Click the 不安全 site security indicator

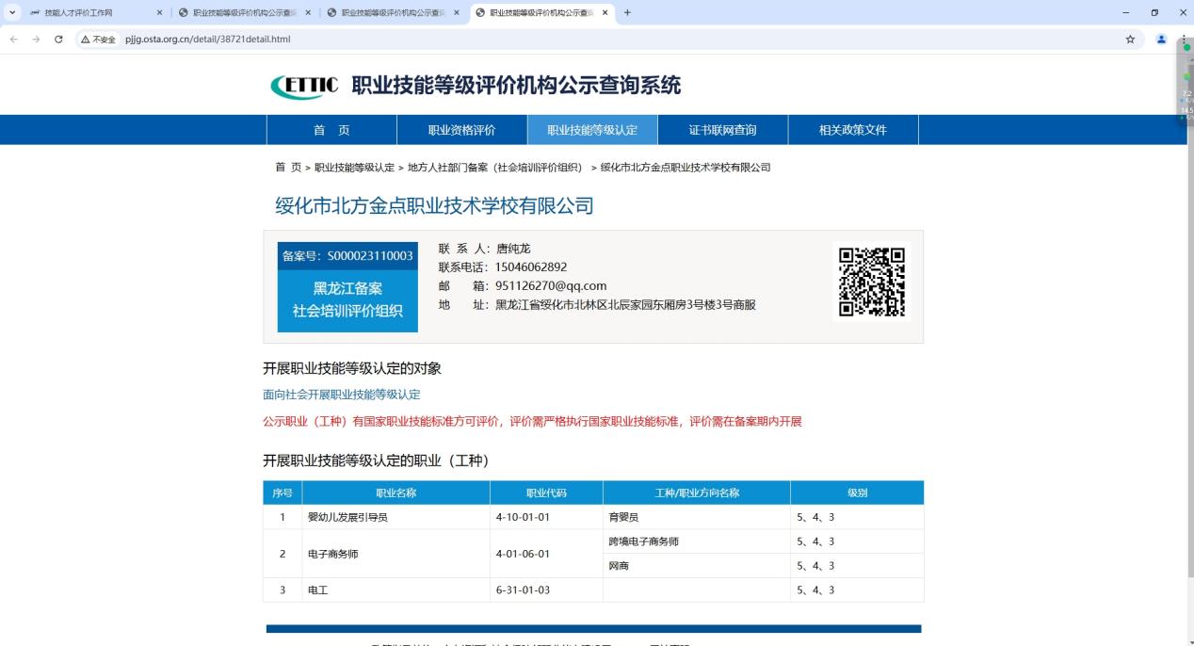tap(98, 40)
